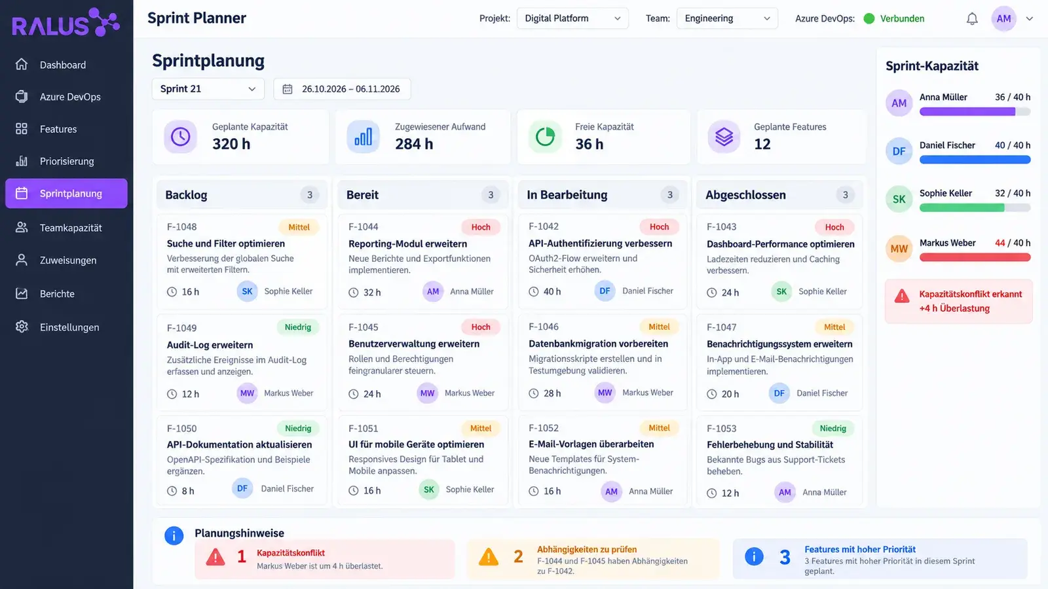
Task: Click the Niedrig tag on F-1053
Action: pyautogui.click(x=833, y=428)
